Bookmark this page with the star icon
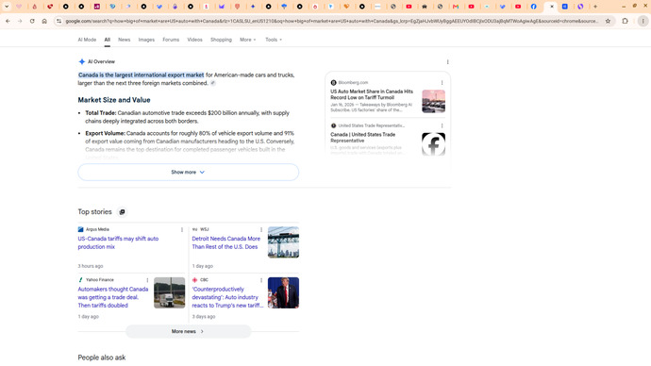 pyautogui.click(x=608, y=21)
